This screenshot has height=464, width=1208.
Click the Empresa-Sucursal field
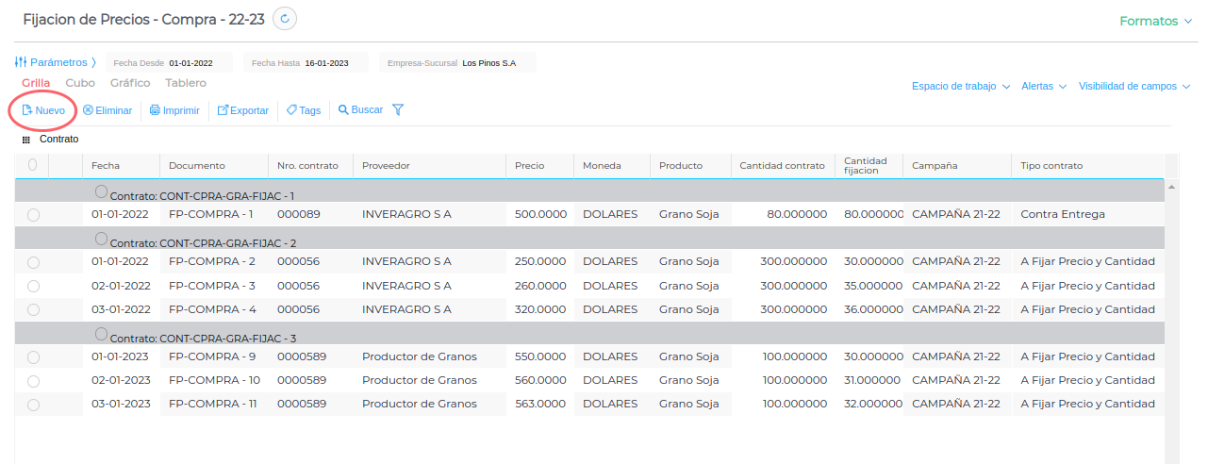[457, 63]
